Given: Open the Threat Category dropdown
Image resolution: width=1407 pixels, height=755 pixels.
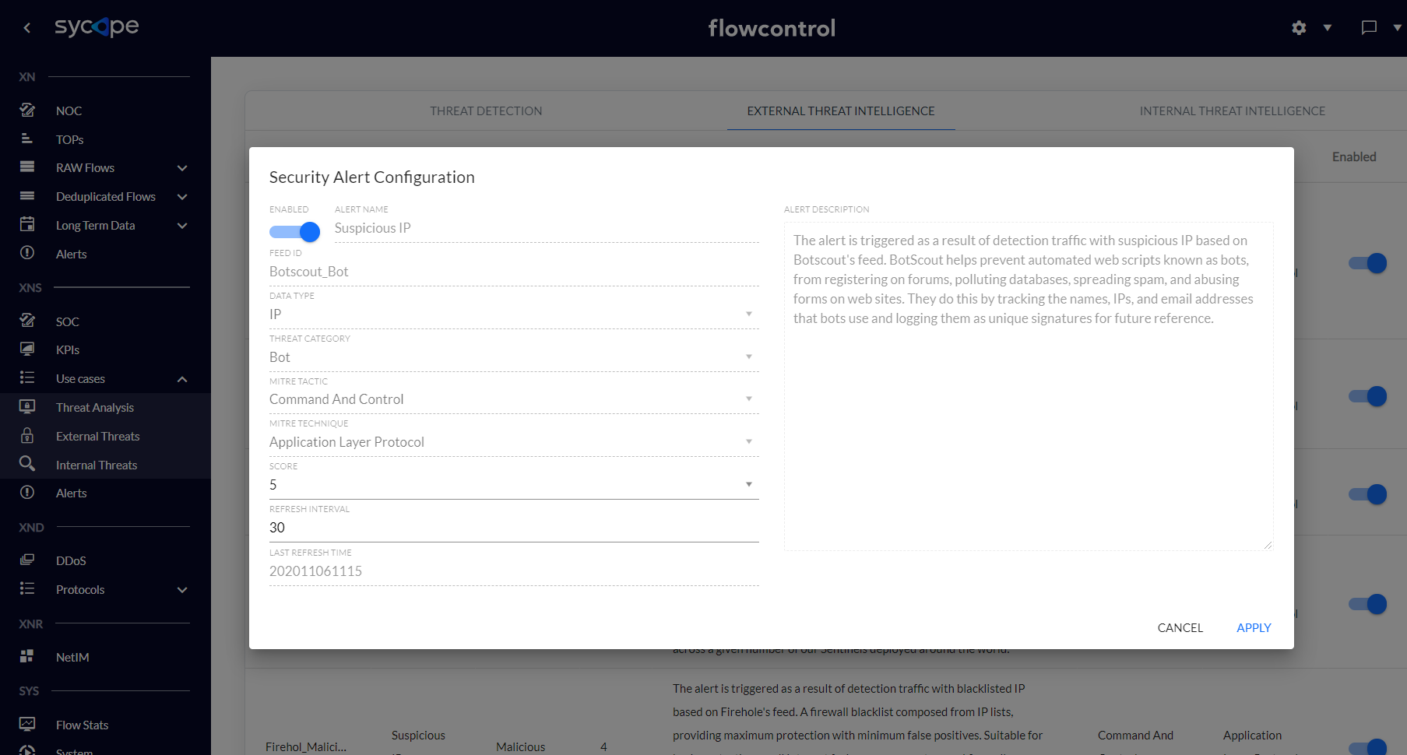Looking at the screenshot, I should (514, 357).
